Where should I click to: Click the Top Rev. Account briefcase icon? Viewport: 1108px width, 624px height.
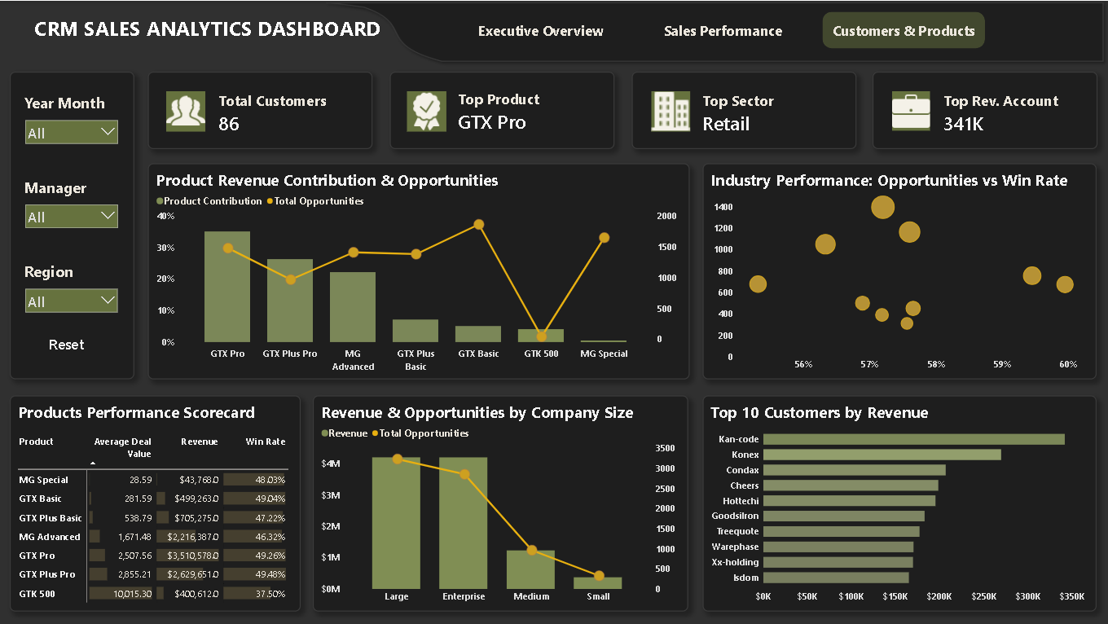click(x=911, y=112)
